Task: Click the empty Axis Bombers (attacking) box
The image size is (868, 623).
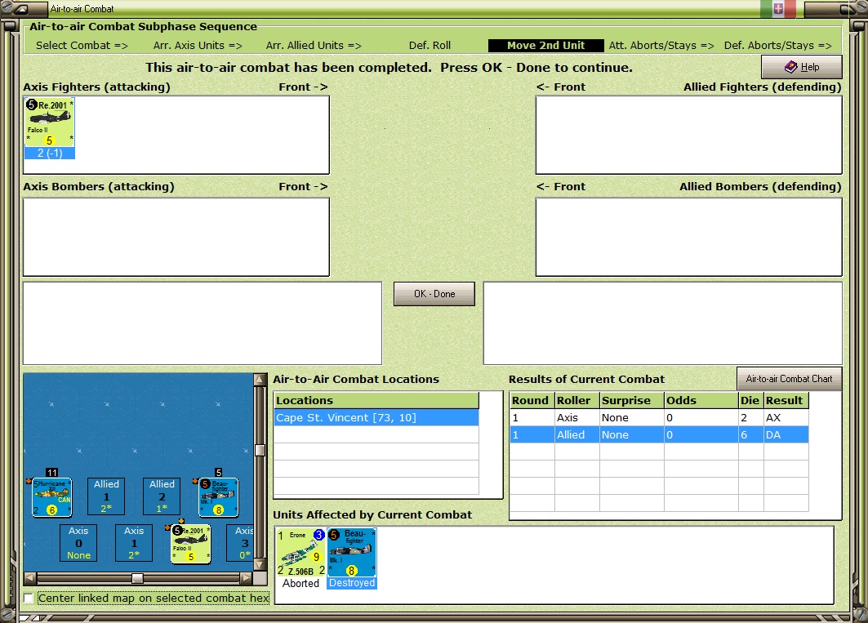Action: 176,237
